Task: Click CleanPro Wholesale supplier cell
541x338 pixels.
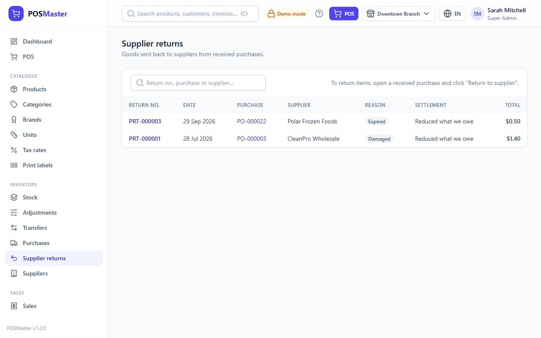Action: coord(314,139)
